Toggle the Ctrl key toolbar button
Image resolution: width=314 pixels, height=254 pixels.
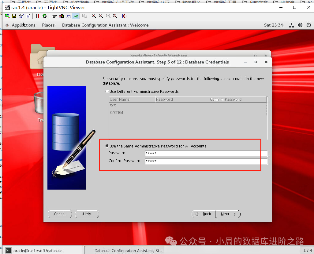pyautogui.click(x=68, y=16)
